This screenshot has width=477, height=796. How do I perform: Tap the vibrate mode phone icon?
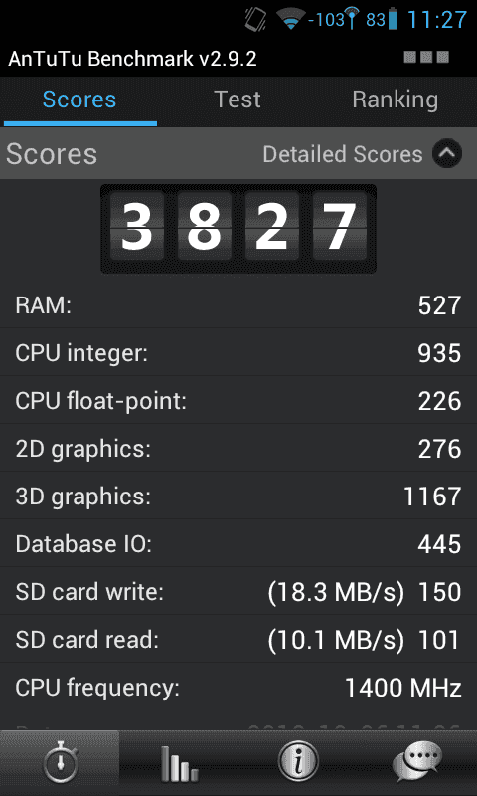[x=255, y=19]
